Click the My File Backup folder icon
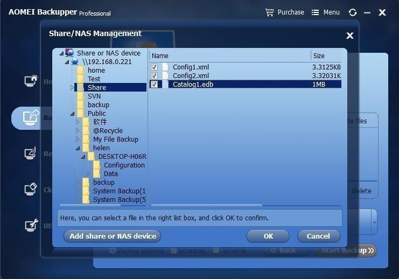 click(x=86, y=139)
